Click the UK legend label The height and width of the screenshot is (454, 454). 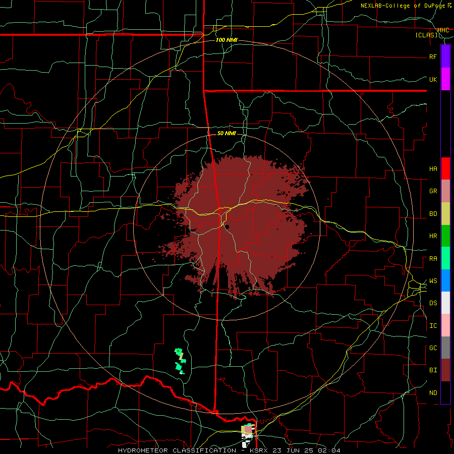click(433, 79)
